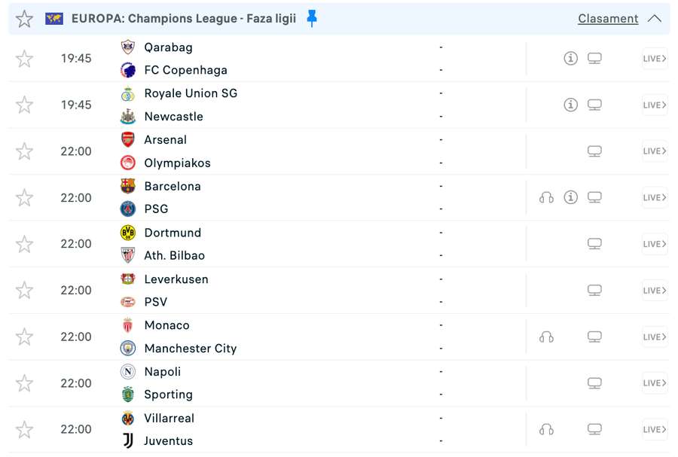Click info icon for Qarabag match

point(571,58)
